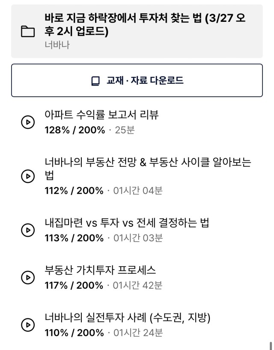
Task: Click the folder icon beside the course title
Action: (x=28, y=31)
